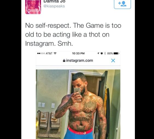Open the pink profile avatar
The image size is (154, 139).
[33, 7]
